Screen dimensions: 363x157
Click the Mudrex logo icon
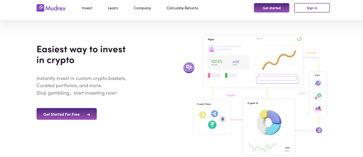[40, 8]
